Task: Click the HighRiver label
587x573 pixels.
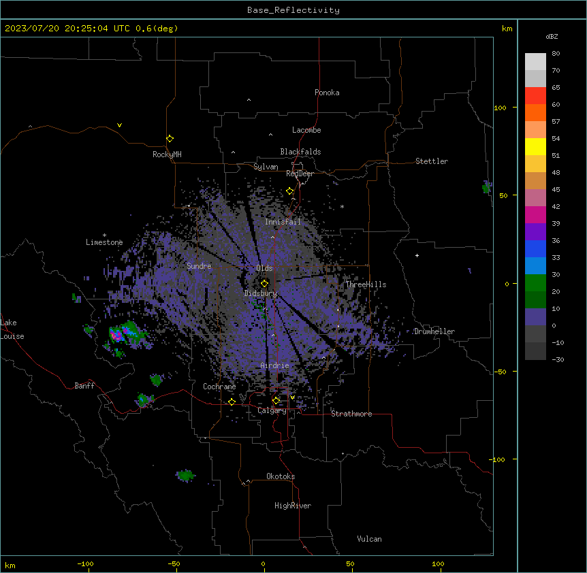Action: click(293, 506)
